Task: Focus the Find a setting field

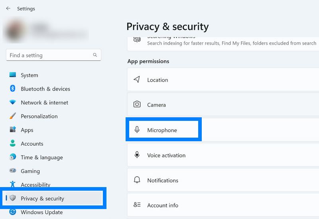Action: pos(50,55)
